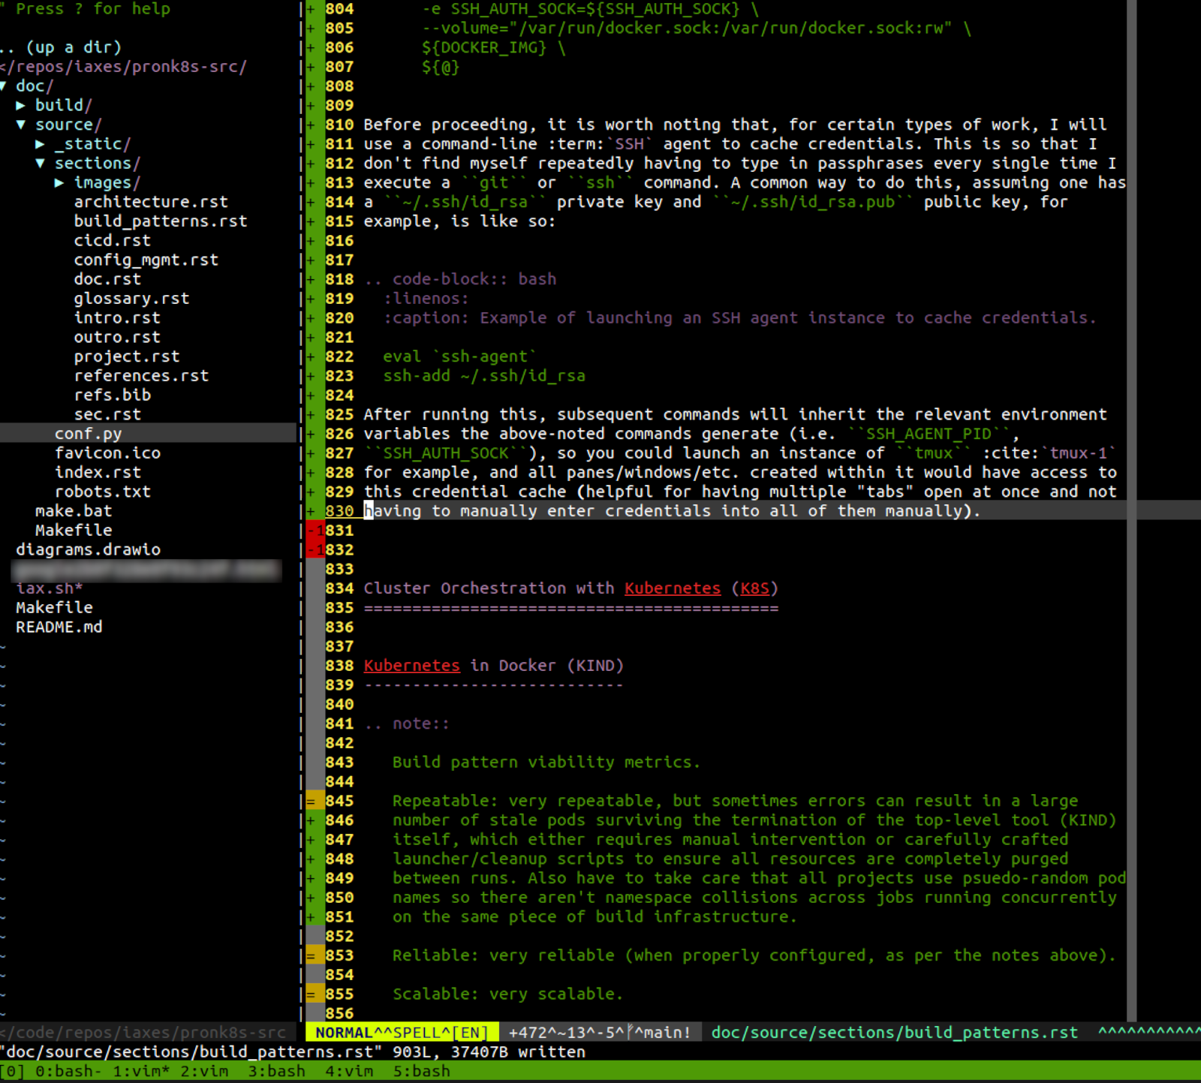The height and width of the screenshot is (1083, 1201).
Task: Click the misspelled word Kubernetes on line 834
Action: 673,589
